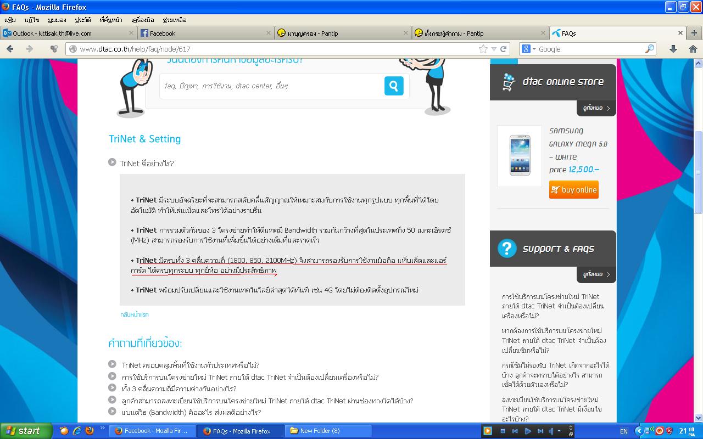The image size is (703, 439).
Task: Open a new tab with the plus button
Action: tap(694, 33)
